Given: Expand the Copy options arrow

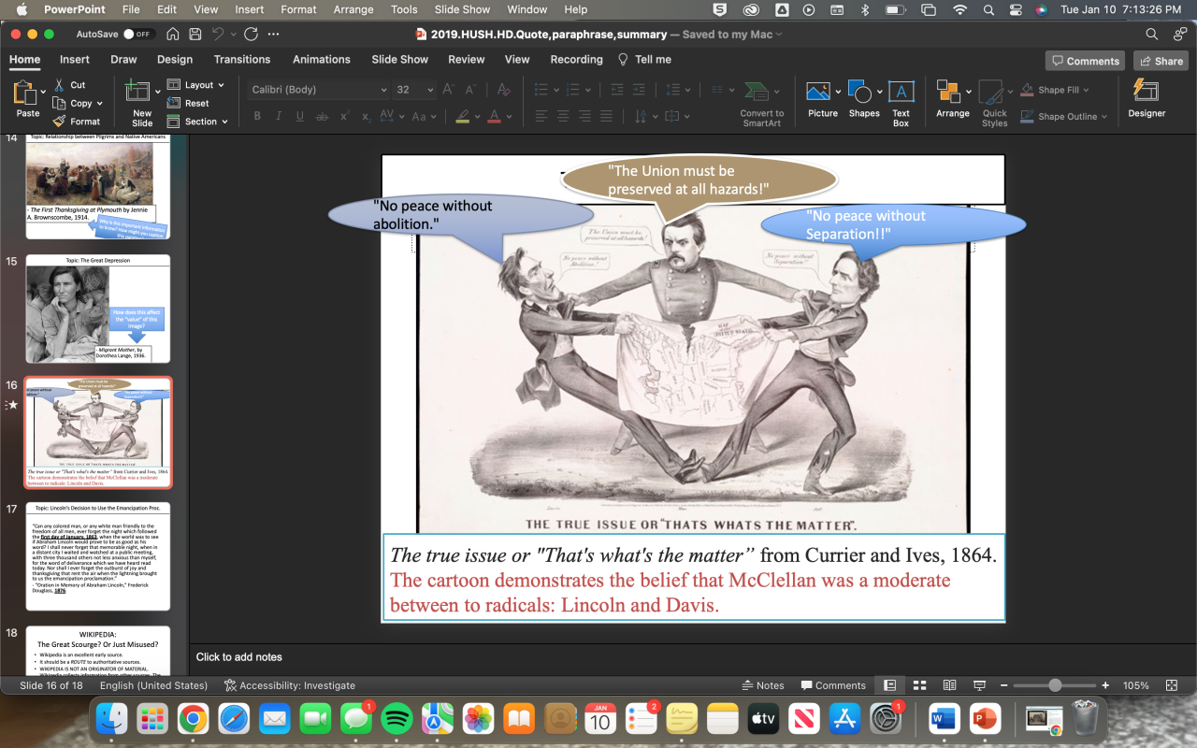Looking at the screenshot, I should (99, 104).
